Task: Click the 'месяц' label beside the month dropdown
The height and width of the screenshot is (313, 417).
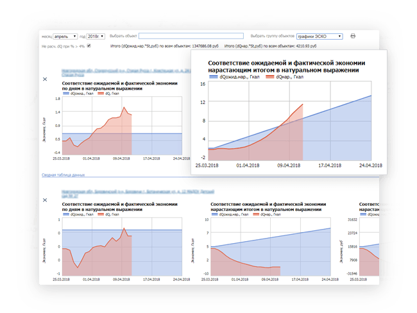Action: (47, 37)
